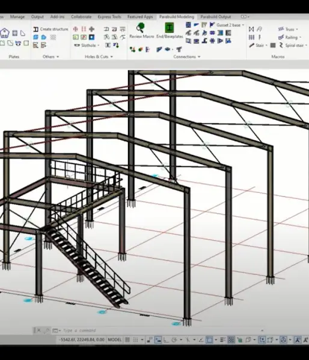Switch to the Manage tab
Screen dimensions: 309x360
(x=17, y=17)
